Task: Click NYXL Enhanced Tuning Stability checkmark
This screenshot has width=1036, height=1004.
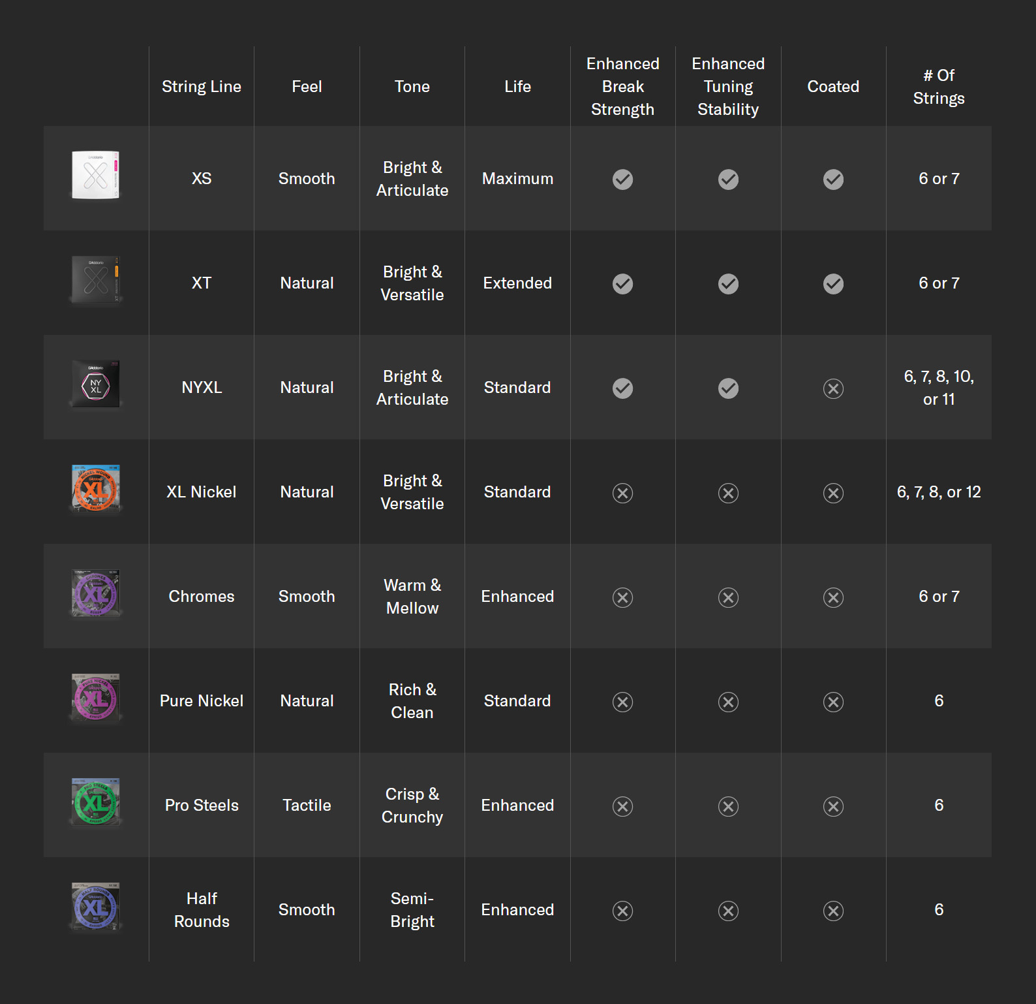Action: [728, 388]
